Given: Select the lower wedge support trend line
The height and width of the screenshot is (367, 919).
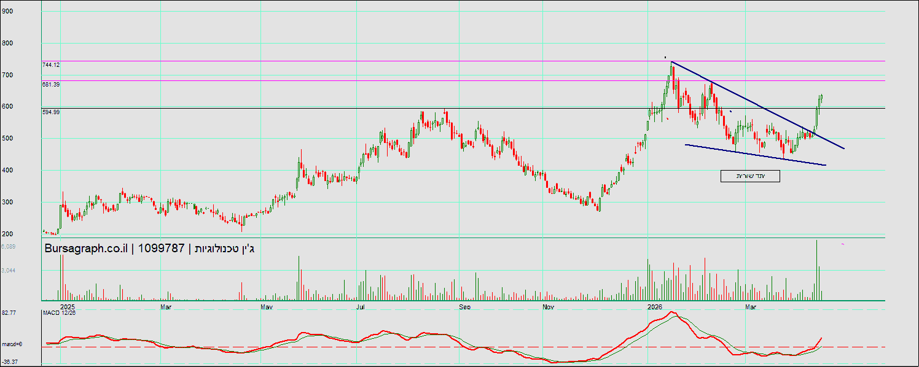Looking at the screenshot, I should (755, 155).
